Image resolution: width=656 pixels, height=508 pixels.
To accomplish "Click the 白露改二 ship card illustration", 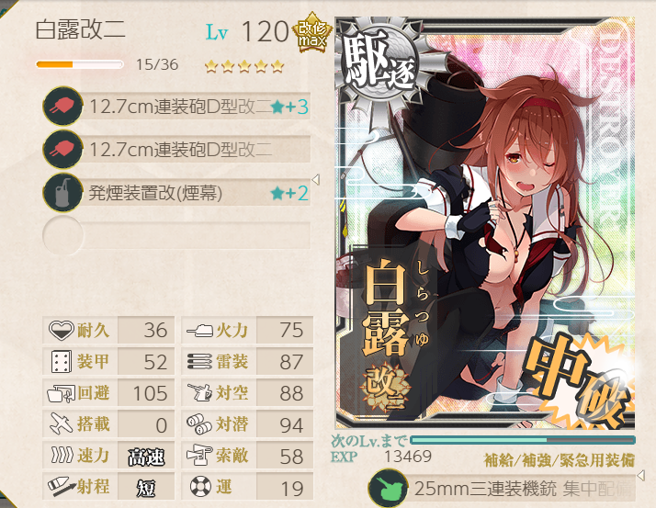I will [485, 223].
